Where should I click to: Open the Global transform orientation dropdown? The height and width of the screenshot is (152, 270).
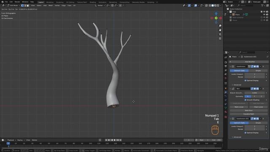pyautogui.click(x=100, y=5)
